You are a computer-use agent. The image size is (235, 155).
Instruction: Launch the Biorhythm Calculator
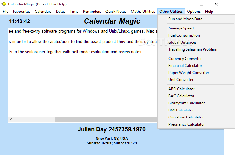tap(196, 103)
